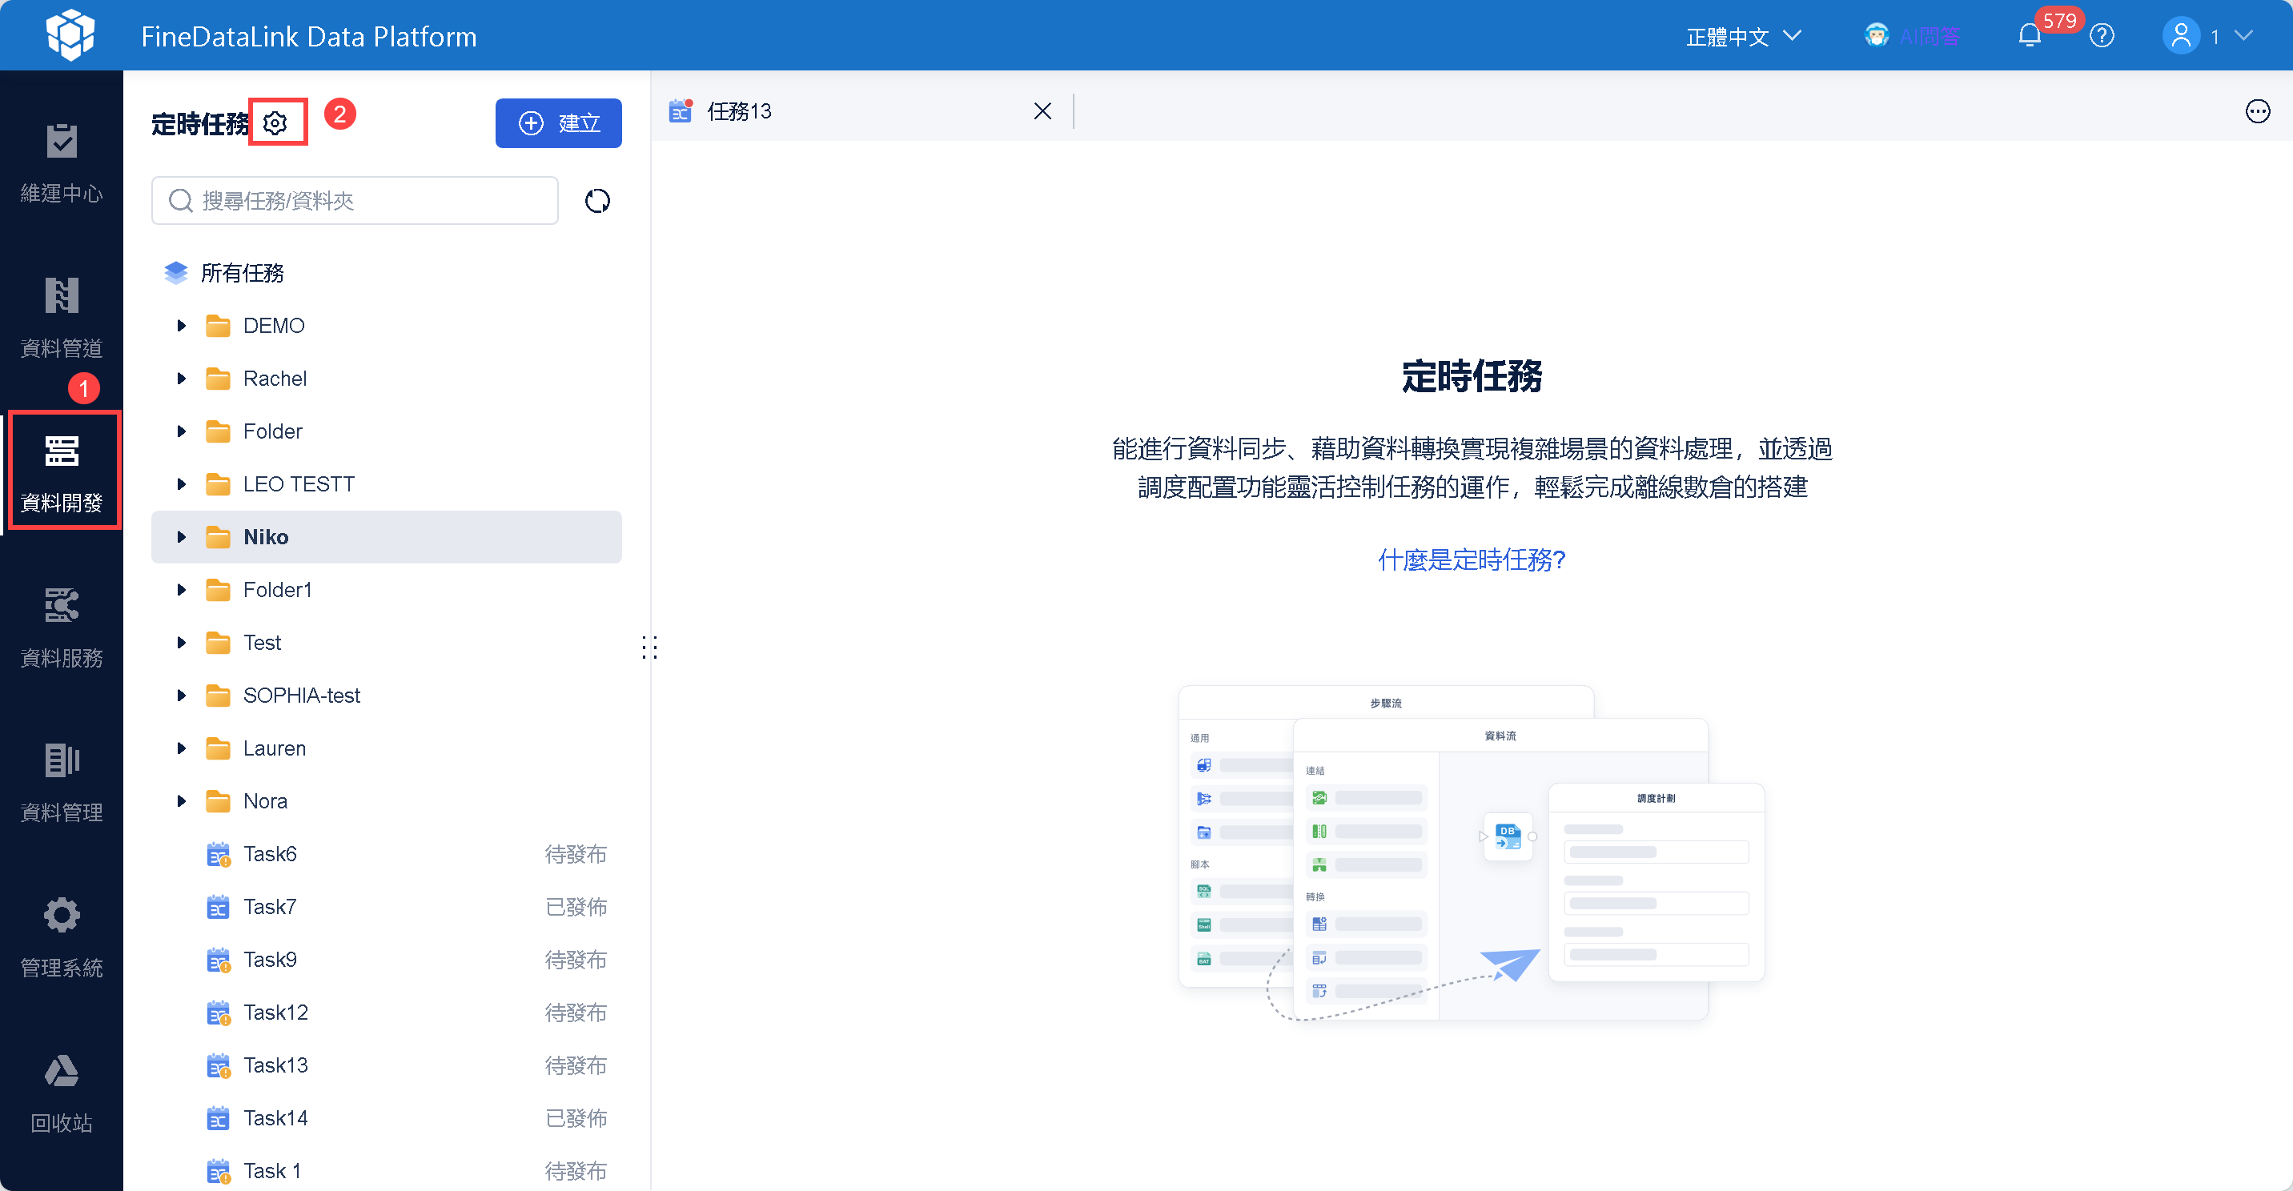Switch to the 任務13 tab
This screenshot has width=2293, height=1191.
coord(739,111)
